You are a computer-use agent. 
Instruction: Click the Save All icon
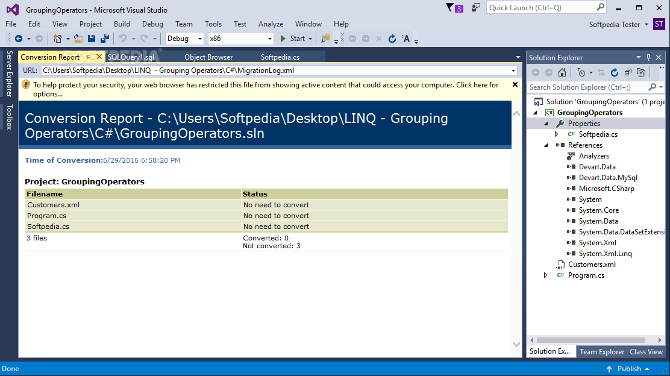click(x=105, y=39)
